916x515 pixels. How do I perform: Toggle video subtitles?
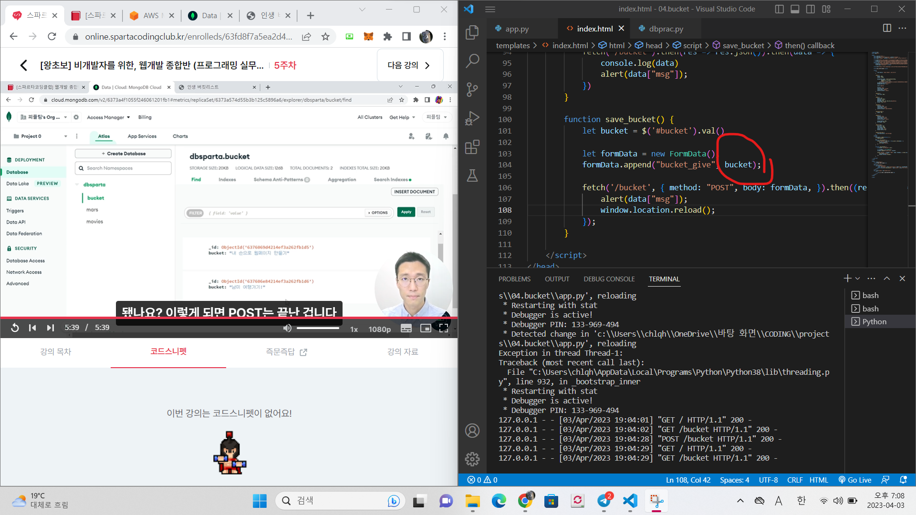406,329
